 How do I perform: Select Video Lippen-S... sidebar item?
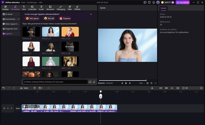[x=11, y=24]
